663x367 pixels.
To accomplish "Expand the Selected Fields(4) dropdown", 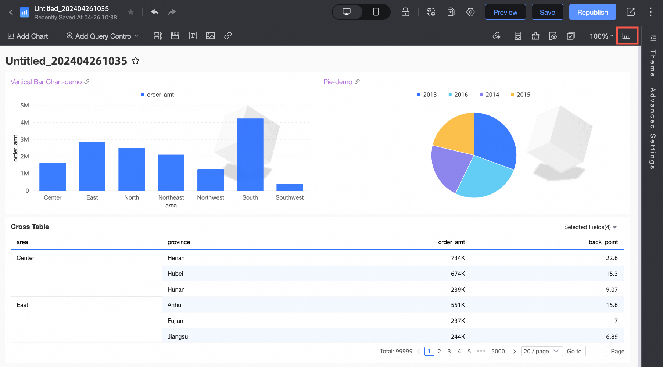I will pos(590,227).
